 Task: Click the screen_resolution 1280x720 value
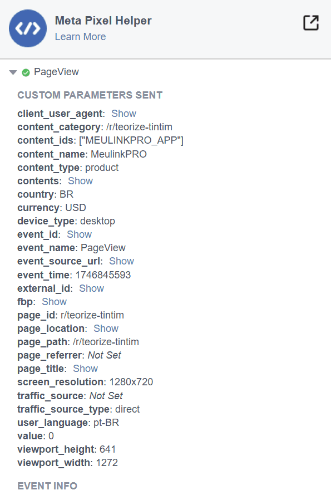131,382
